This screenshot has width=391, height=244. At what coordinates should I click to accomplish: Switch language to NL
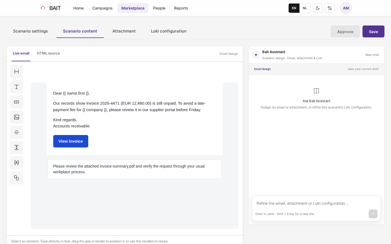pos(305,8)
